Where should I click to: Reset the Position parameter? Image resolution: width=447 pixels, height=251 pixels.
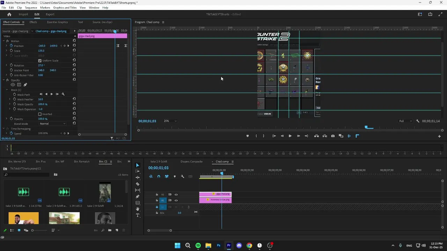[74, 46]
